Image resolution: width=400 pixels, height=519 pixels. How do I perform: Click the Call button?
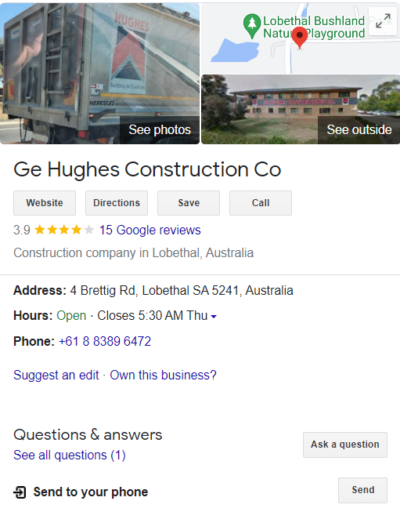[261, 203]
